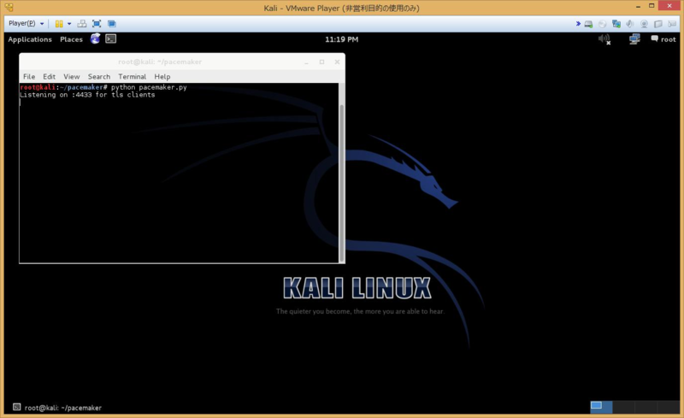Maximize the VMware Player window
The height and width of the screenshot is (418, 684).
652,6
